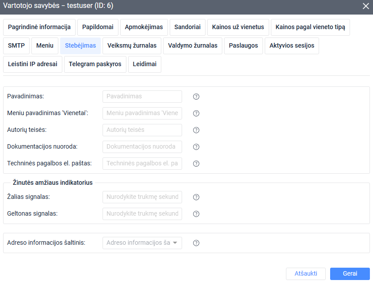Confirm changes with the Gerai button
373x284 pixels.
(x=350, y=273)
